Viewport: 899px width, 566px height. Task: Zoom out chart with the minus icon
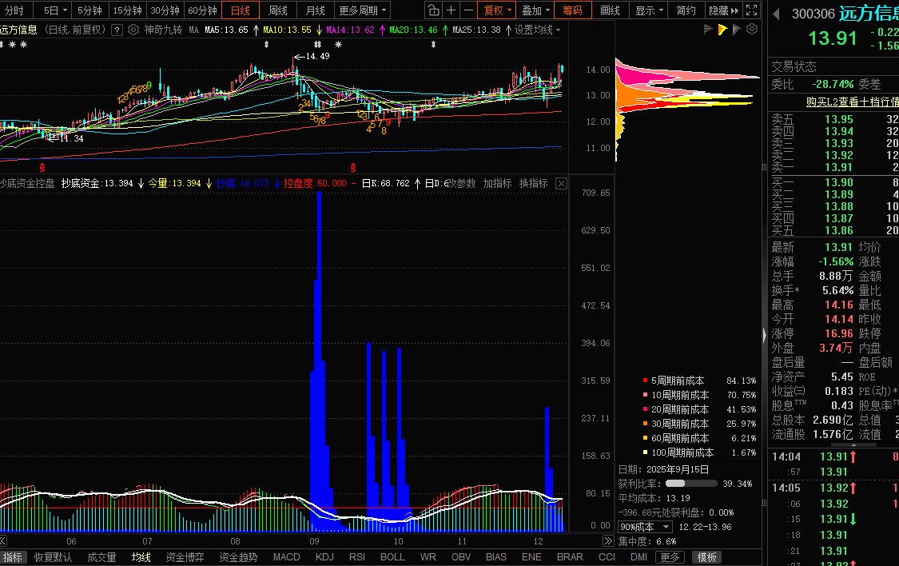(x=469, y=10)
